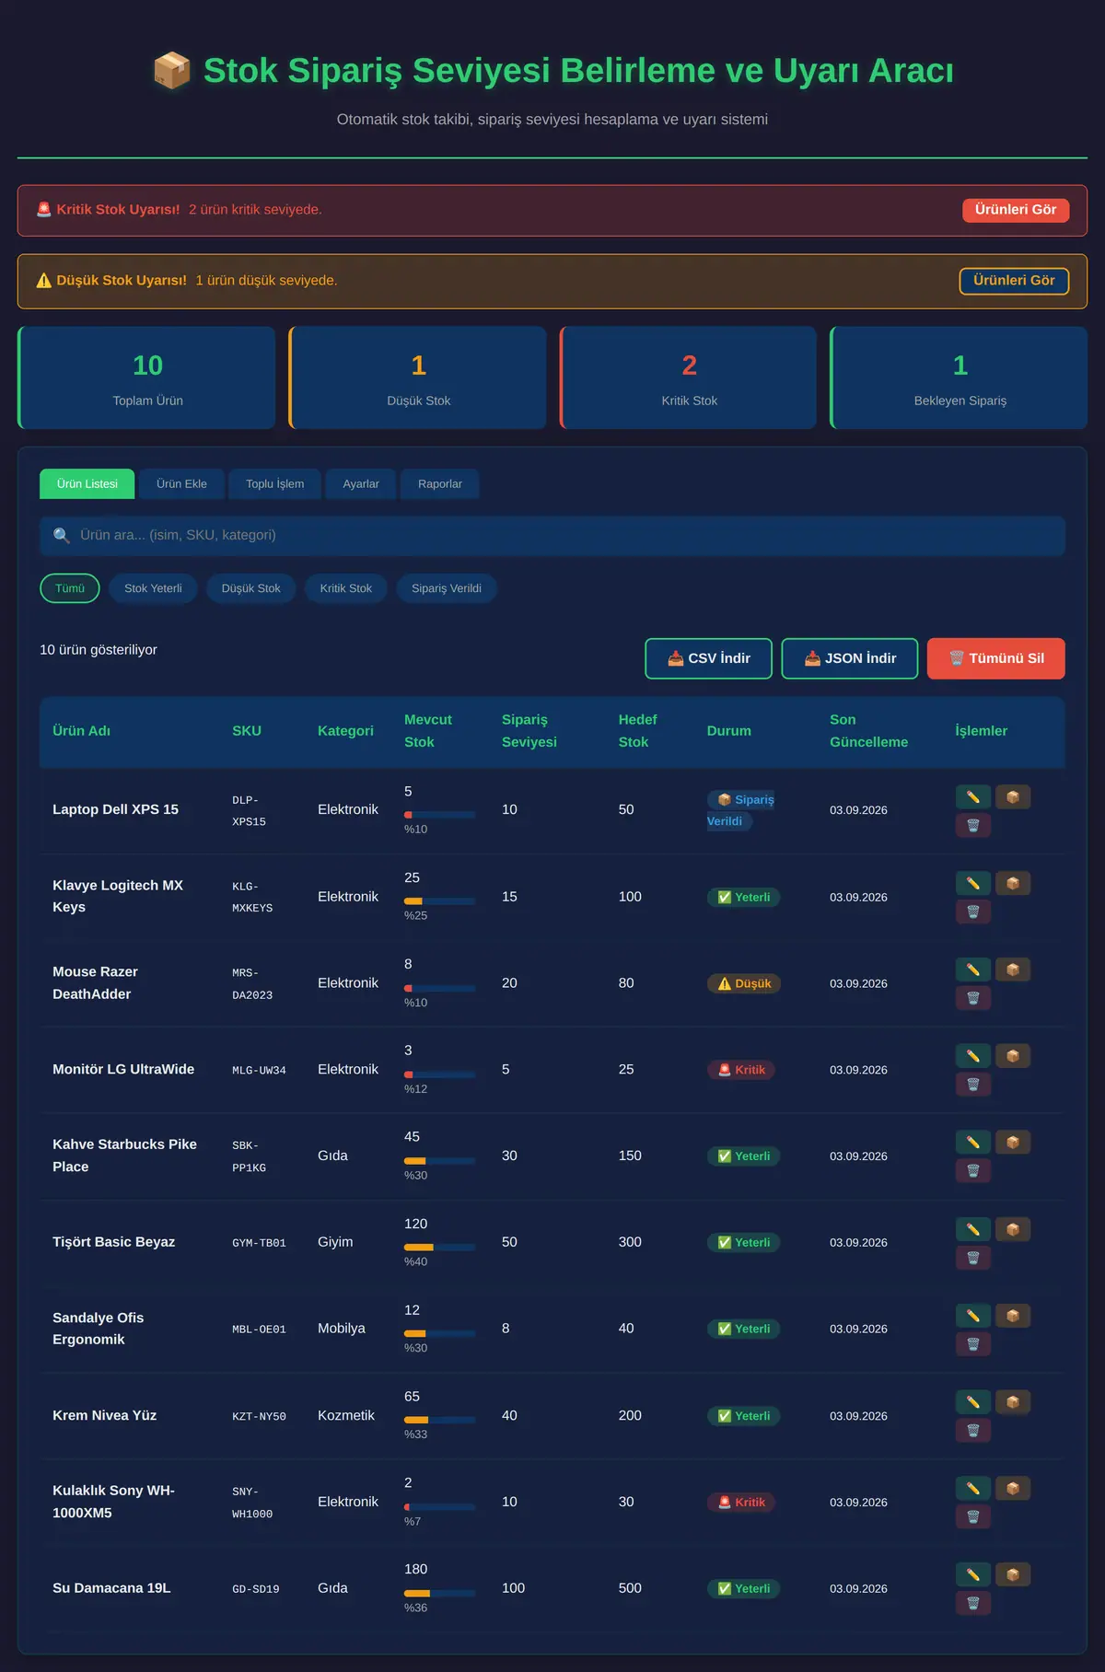Select the Tümü filter chip

pyautogui.click(x=70, y=588)
